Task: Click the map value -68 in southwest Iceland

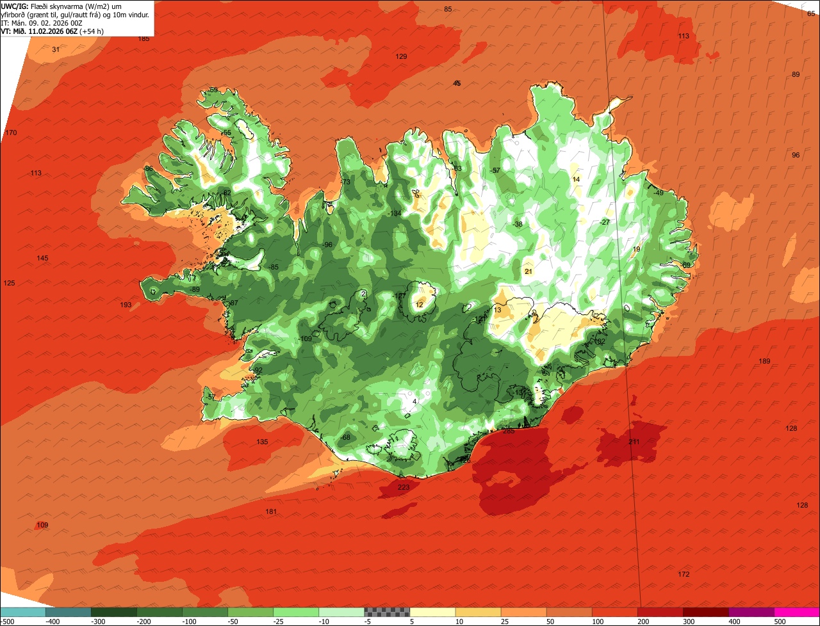Action: click(345, 438)
